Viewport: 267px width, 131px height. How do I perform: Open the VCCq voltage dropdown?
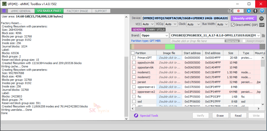click(x=171, y=24)
